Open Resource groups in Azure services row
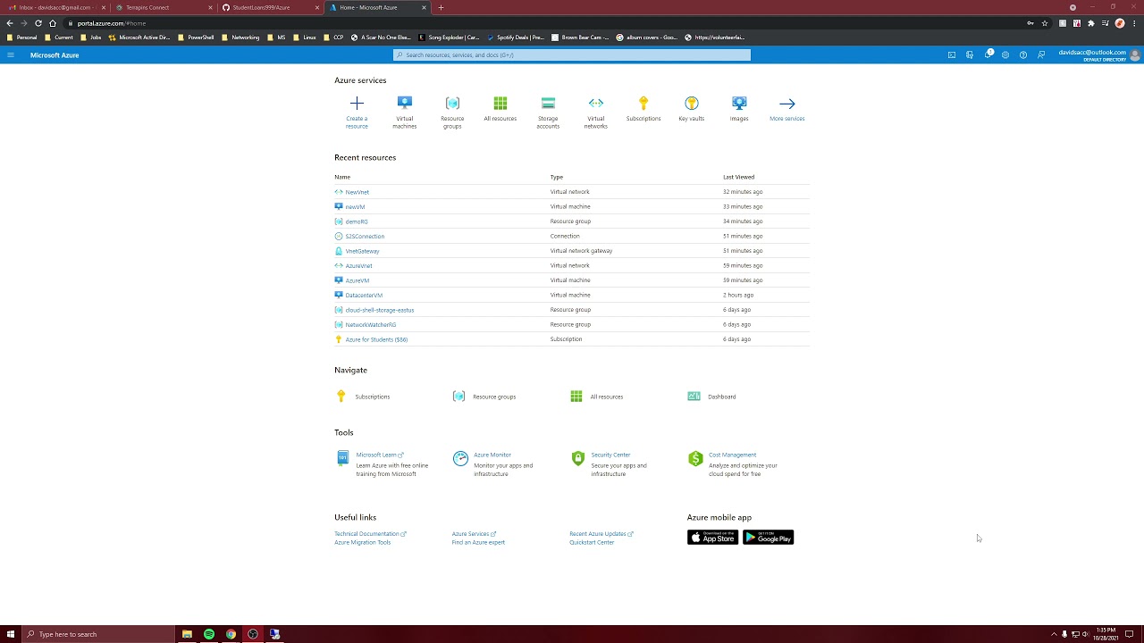This screenshot has width=1144, height=643. [x=452, y=104]
